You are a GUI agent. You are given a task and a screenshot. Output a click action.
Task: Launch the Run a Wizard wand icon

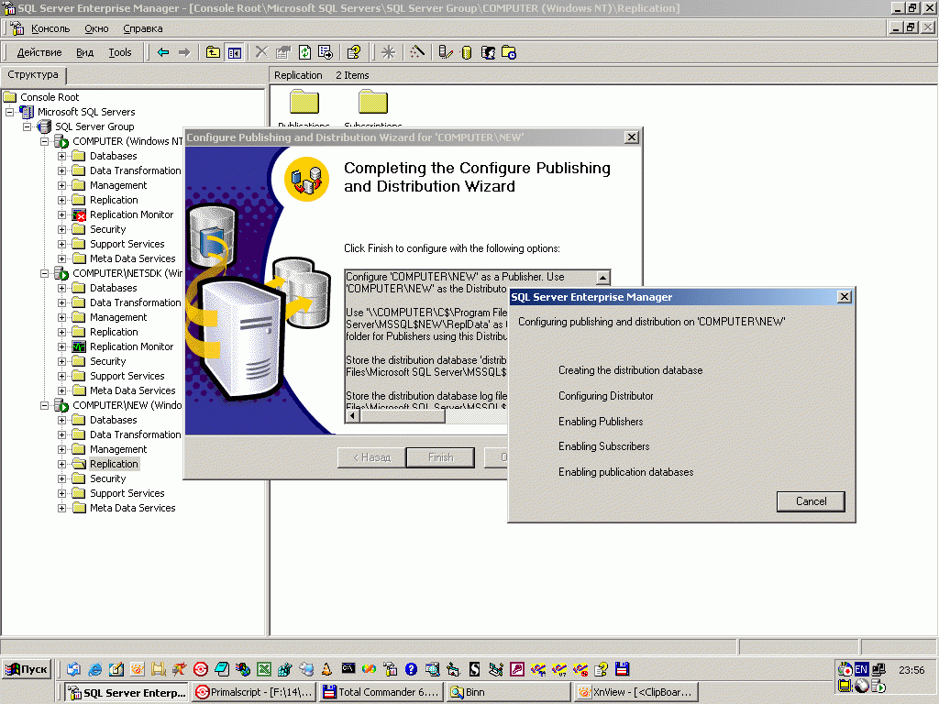coord(417,52)
